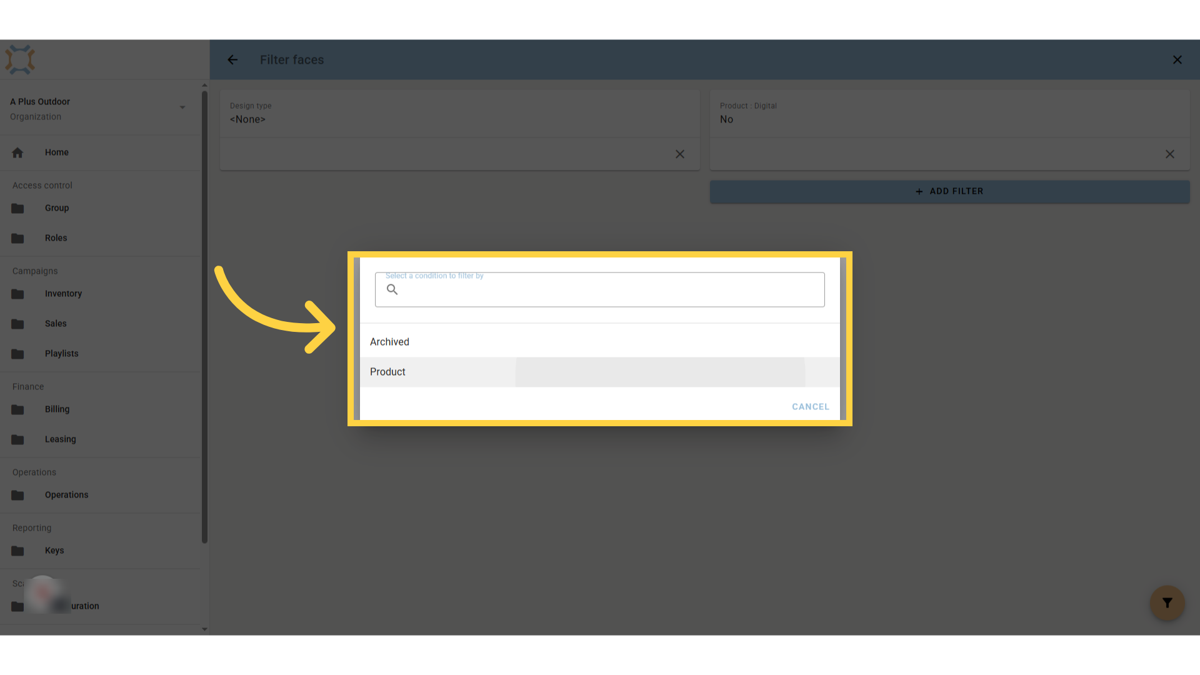Click the Inventory label
The height and width of the screenshot is (675, 1200).
[x=63, y=294]
